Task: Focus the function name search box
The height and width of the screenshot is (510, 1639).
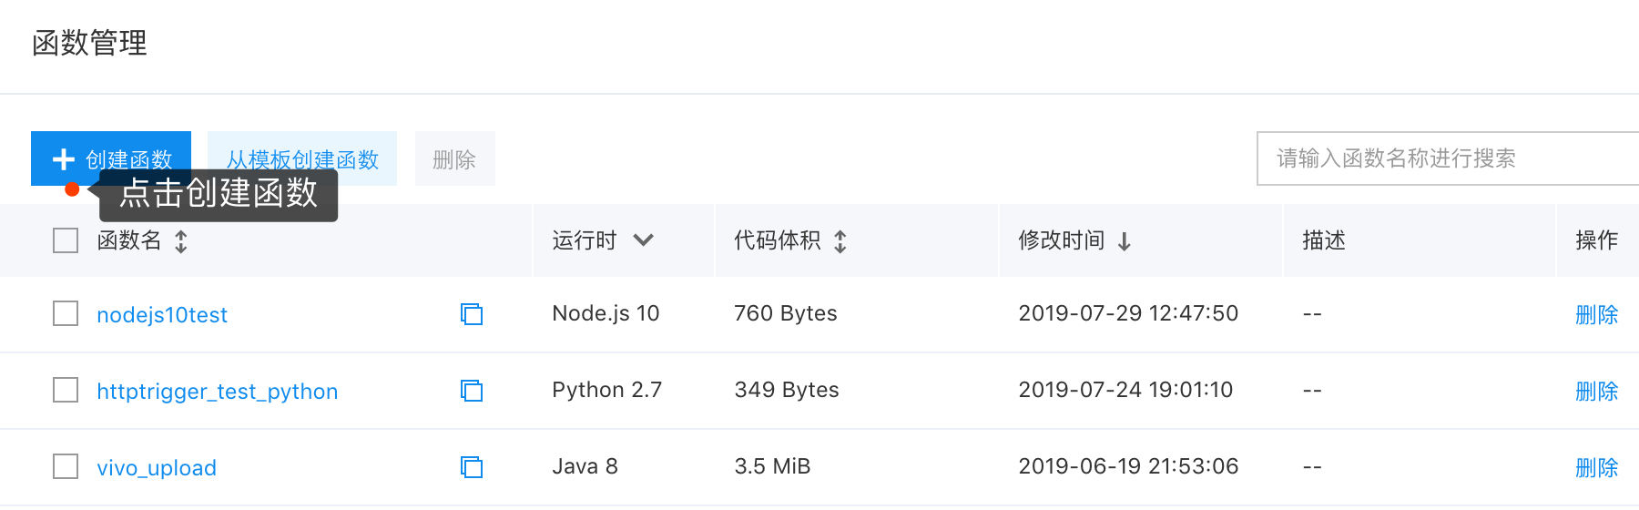Action: pyautogui.click(x=1448, y=158)
